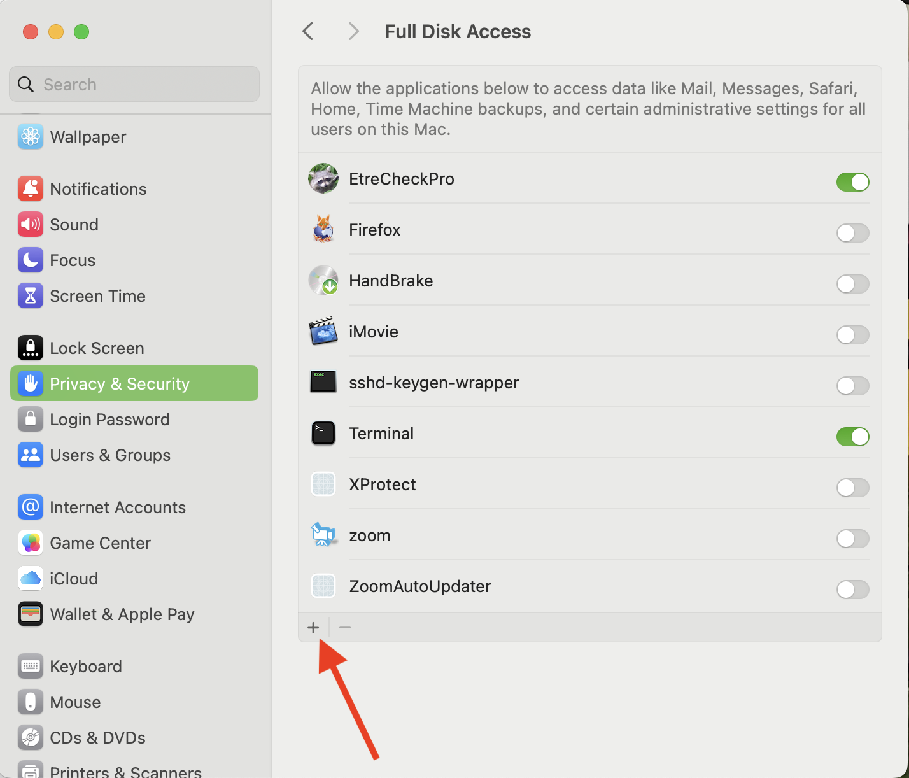Viewport: 909px width, 778px height.
Task: Open Login Password settings
Action: click(x=134, y=420)
